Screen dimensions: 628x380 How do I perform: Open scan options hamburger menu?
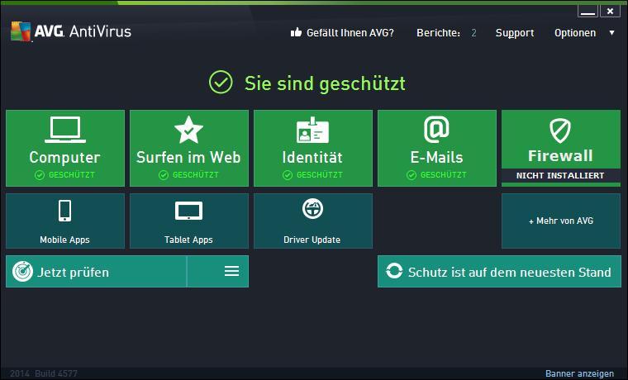click(x=231, y=271)
